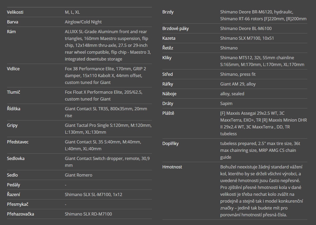Click the Giant Contact Switch dropper text
The height and width of the screenshot is (225, 316).
(107, 162)
